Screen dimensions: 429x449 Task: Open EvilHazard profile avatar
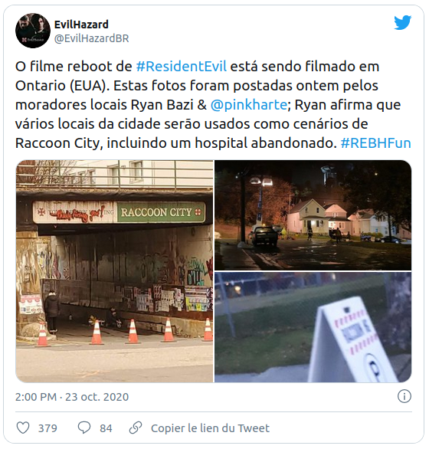[33, 31]
